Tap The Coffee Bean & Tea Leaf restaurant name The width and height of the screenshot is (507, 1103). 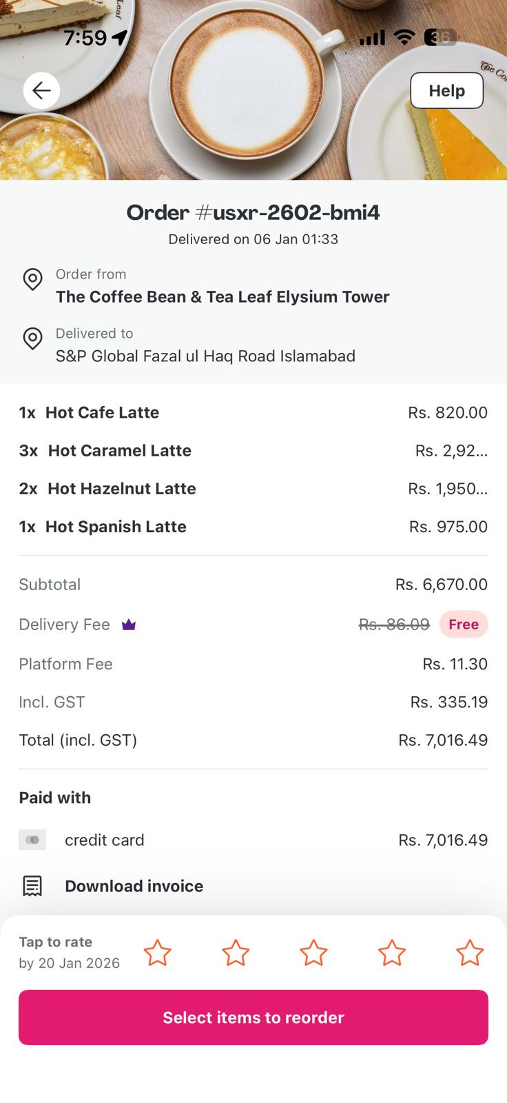point(223,296)
